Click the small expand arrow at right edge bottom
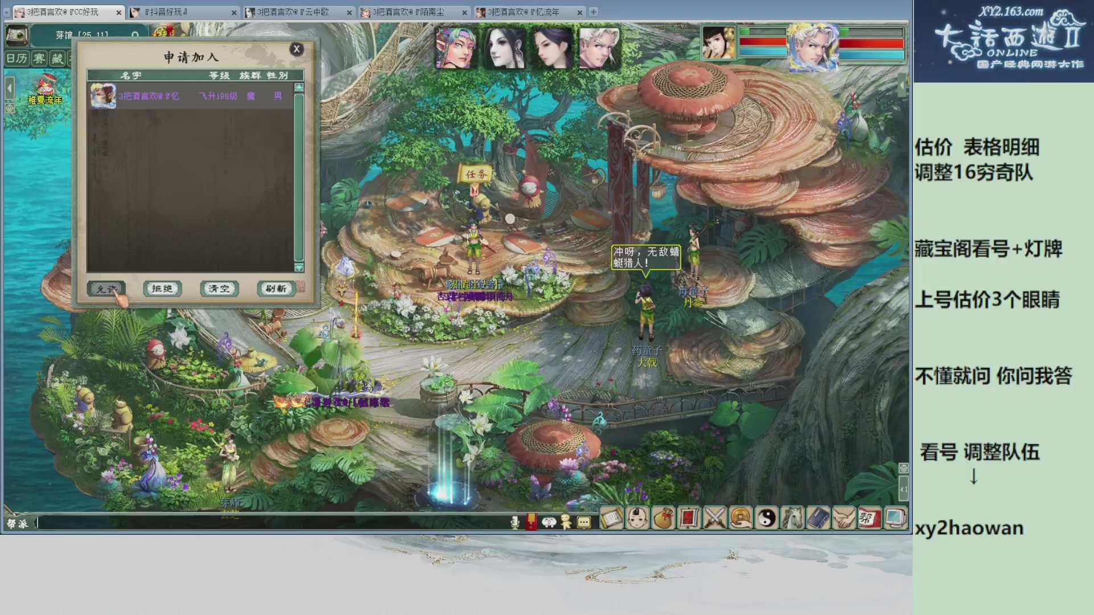 coord(904,489)
